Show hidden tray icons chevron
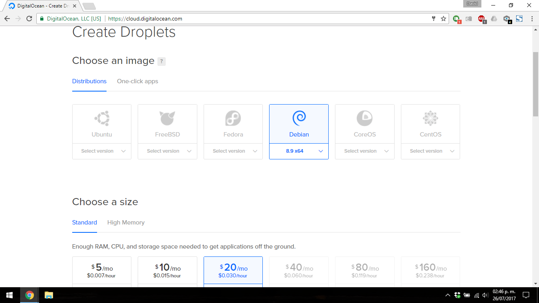The image size is (539, 303). 448,295
